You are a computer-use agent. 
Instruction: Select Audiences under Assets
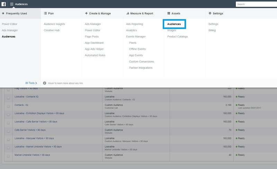174,24
